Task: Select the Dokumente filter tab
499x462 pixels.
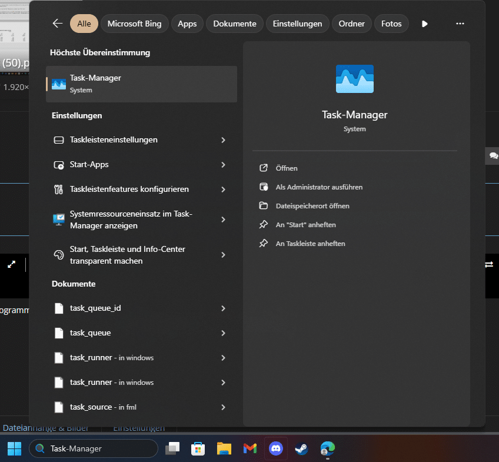Action: coord(235,24)
